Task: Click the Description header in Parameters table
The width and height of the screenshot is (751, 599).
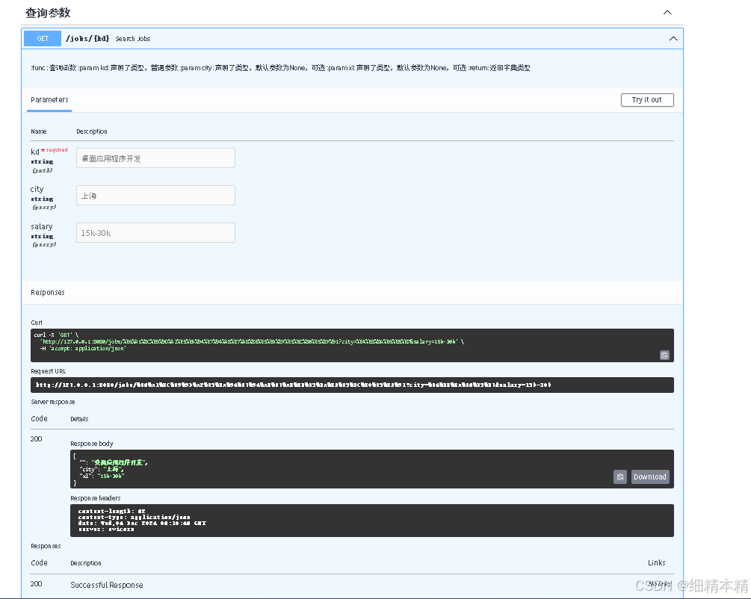Action: click(x=92, y=131)
